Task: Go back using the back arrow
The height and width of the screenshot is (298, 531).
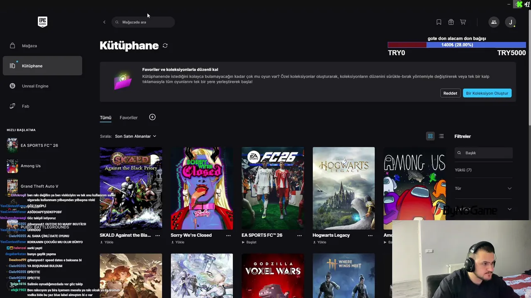Action: (104, 22)
